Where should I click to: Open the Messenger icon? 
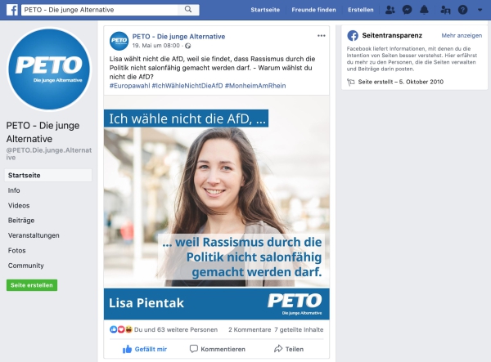pos(407,10)
